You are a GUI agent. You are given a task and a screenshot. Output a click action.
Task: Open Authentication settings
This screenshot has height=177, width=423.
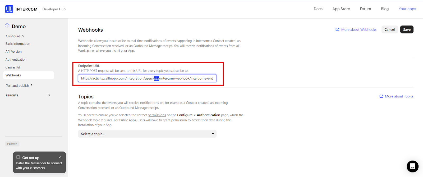click(x=16, y=60)
